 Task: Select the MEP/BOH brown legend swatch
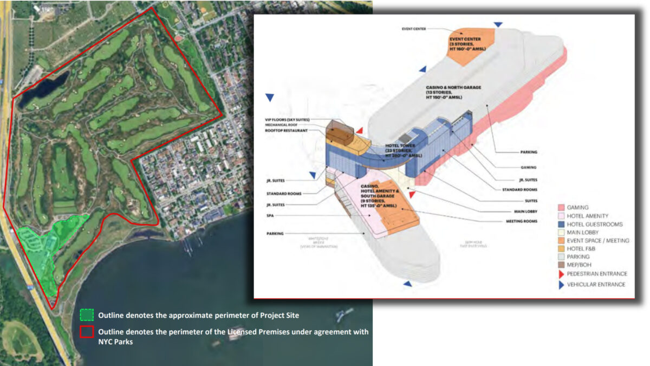point(561,265)
